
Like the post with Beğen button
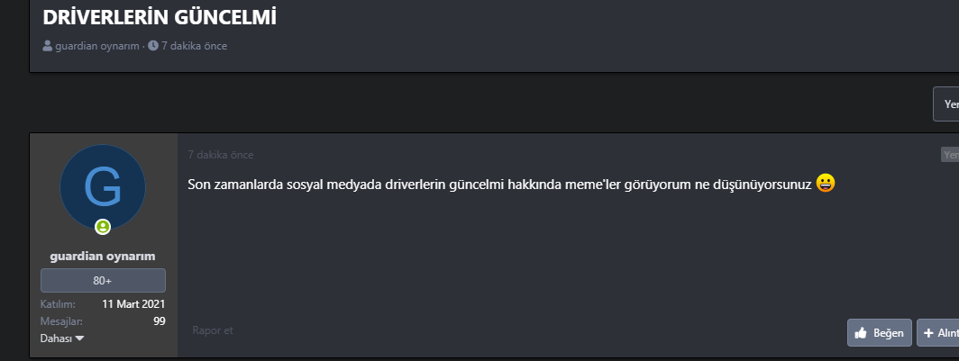[879, 333]
